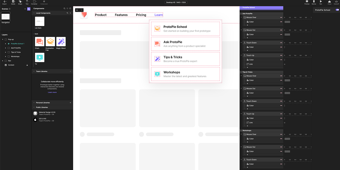
Task: Click the Preview icon in the top bar
Action: (307, 3)
